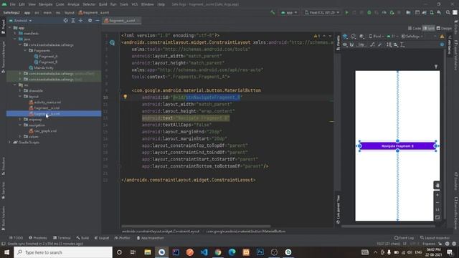Open the Device File Explorer folder icon
This screenshot has width=459, height=258.
[x=408, y=13]
